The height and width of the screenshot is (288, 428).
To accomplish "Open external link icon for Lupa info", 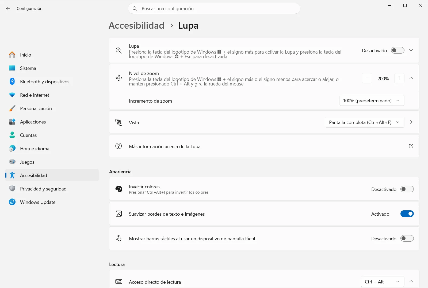I will 411,146.
